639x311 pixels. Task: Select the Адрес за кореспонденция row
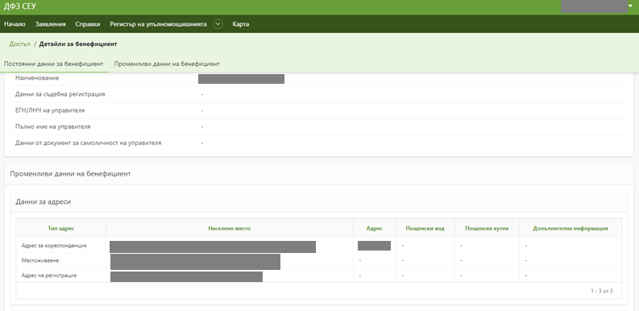click(x=319, y=246)
